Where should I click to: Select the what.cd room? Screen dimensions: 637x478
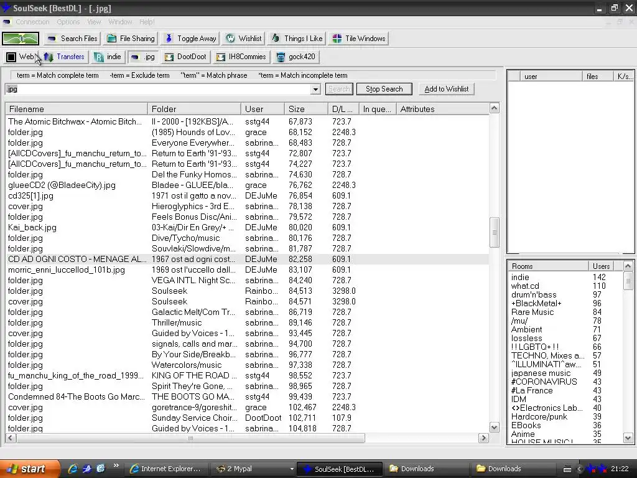pyautogui.click(x=565, y=286)
